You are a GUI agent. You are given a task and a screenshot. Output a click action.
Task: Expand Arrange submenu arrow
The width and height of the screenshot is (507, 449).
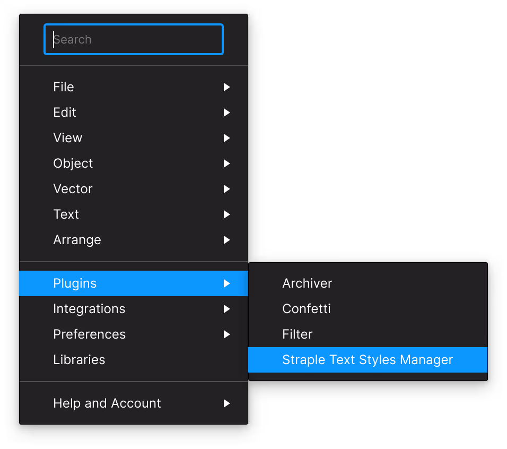coord(226,240)
